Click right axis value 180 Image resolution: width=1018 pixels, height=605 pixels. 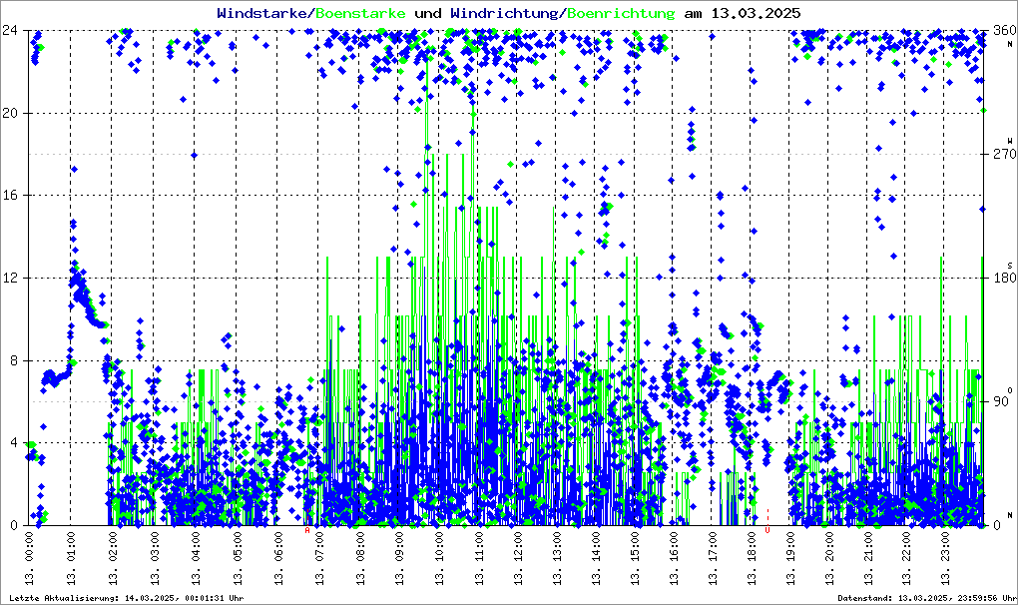(1004, 278)
